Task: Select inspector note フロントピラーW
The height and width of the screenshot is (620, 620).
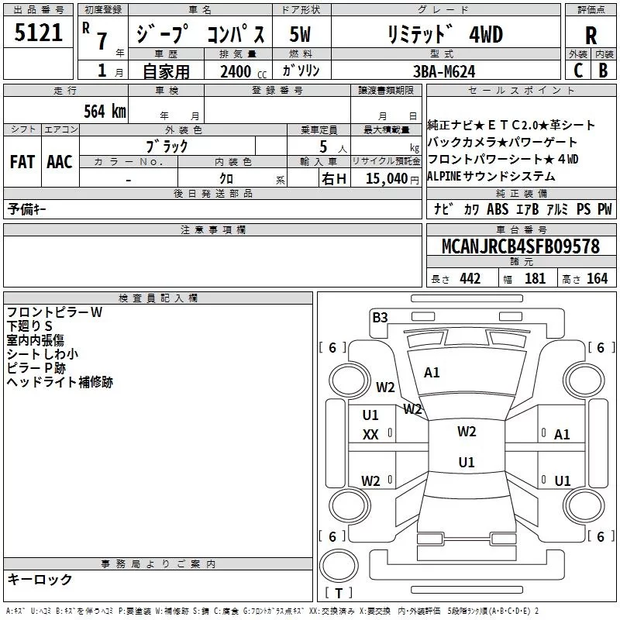Action: tap(54, 312)
